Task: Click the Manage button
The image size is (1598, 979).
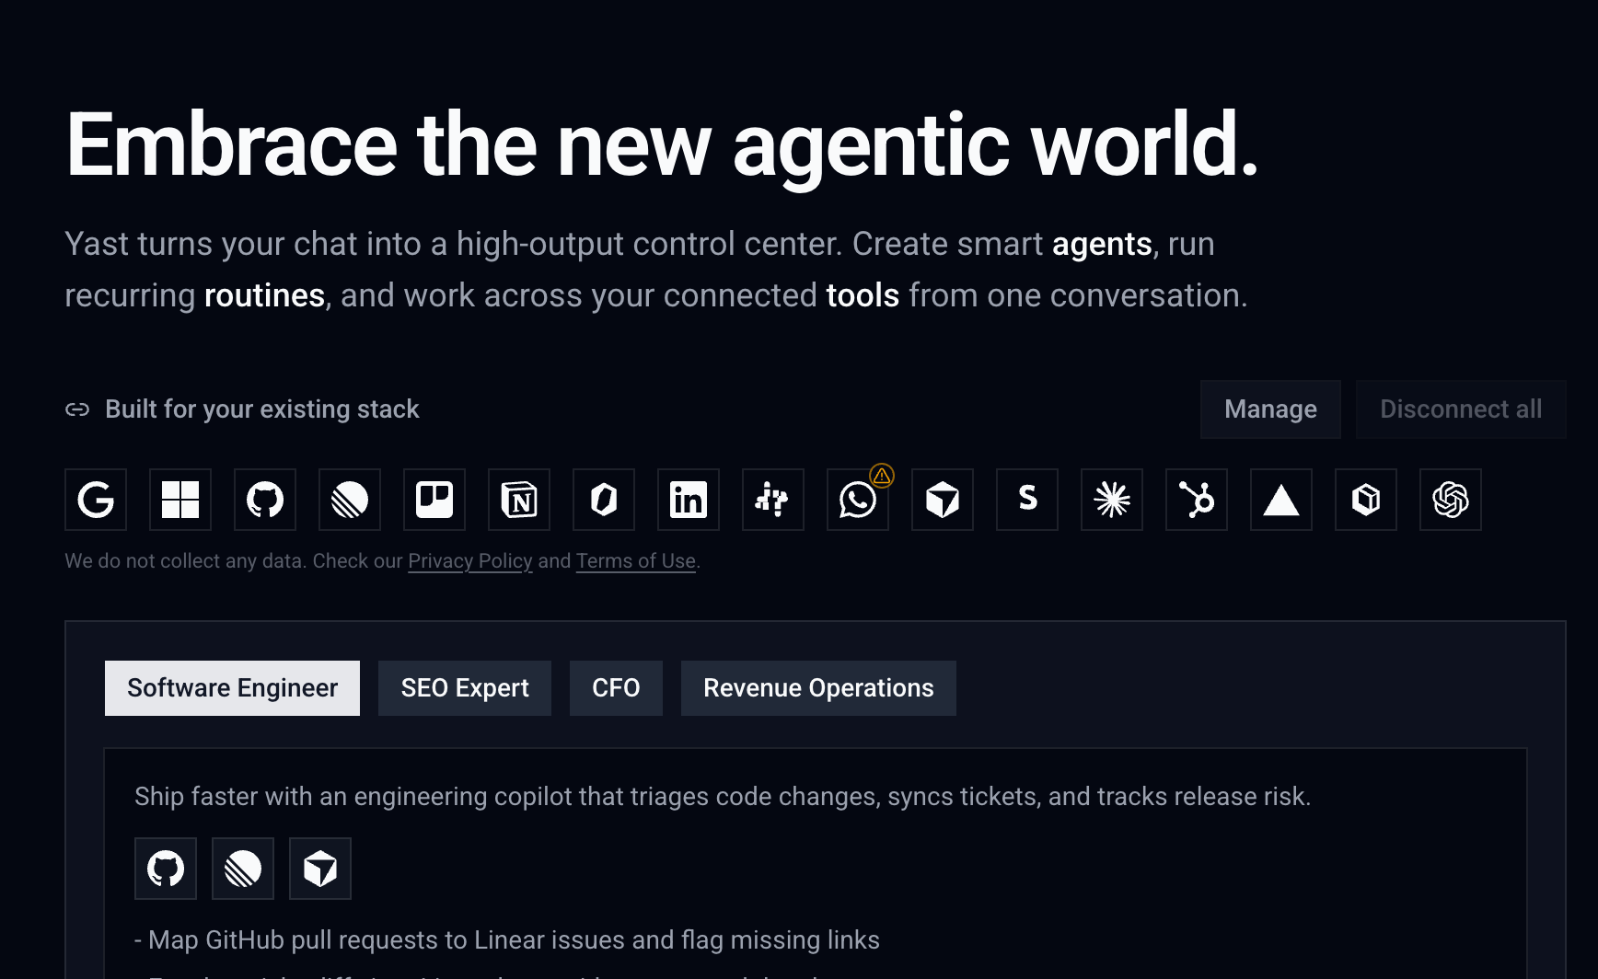Action: [1270, 409]
